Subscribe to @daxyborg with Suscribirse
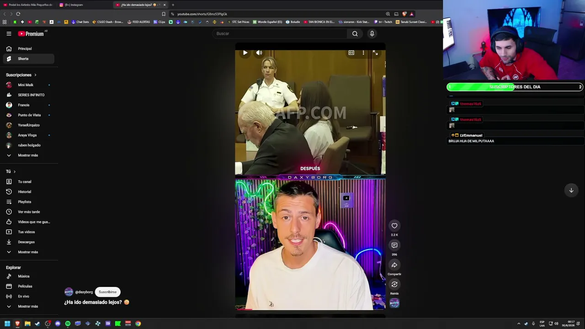 click(x=108, y=292)
